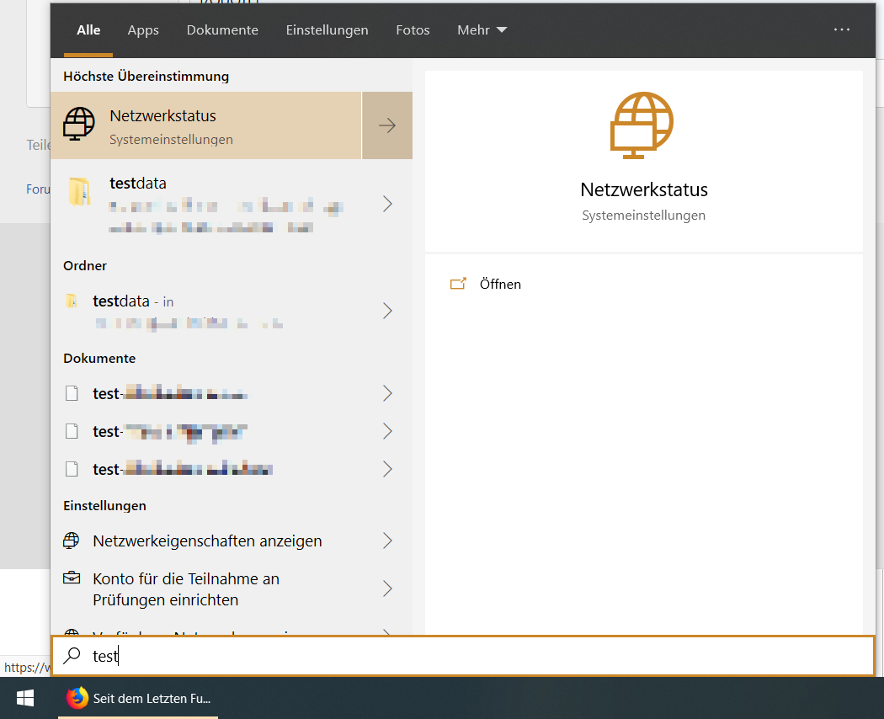This screenshot has width=884, height=719.
Task: Click the Netzwerkeigenschaften globe icon
Action: pos(71,541)
